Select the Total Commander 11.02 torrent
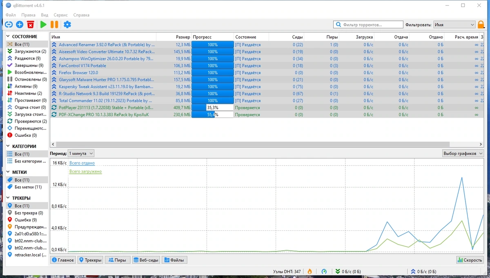 267,101
